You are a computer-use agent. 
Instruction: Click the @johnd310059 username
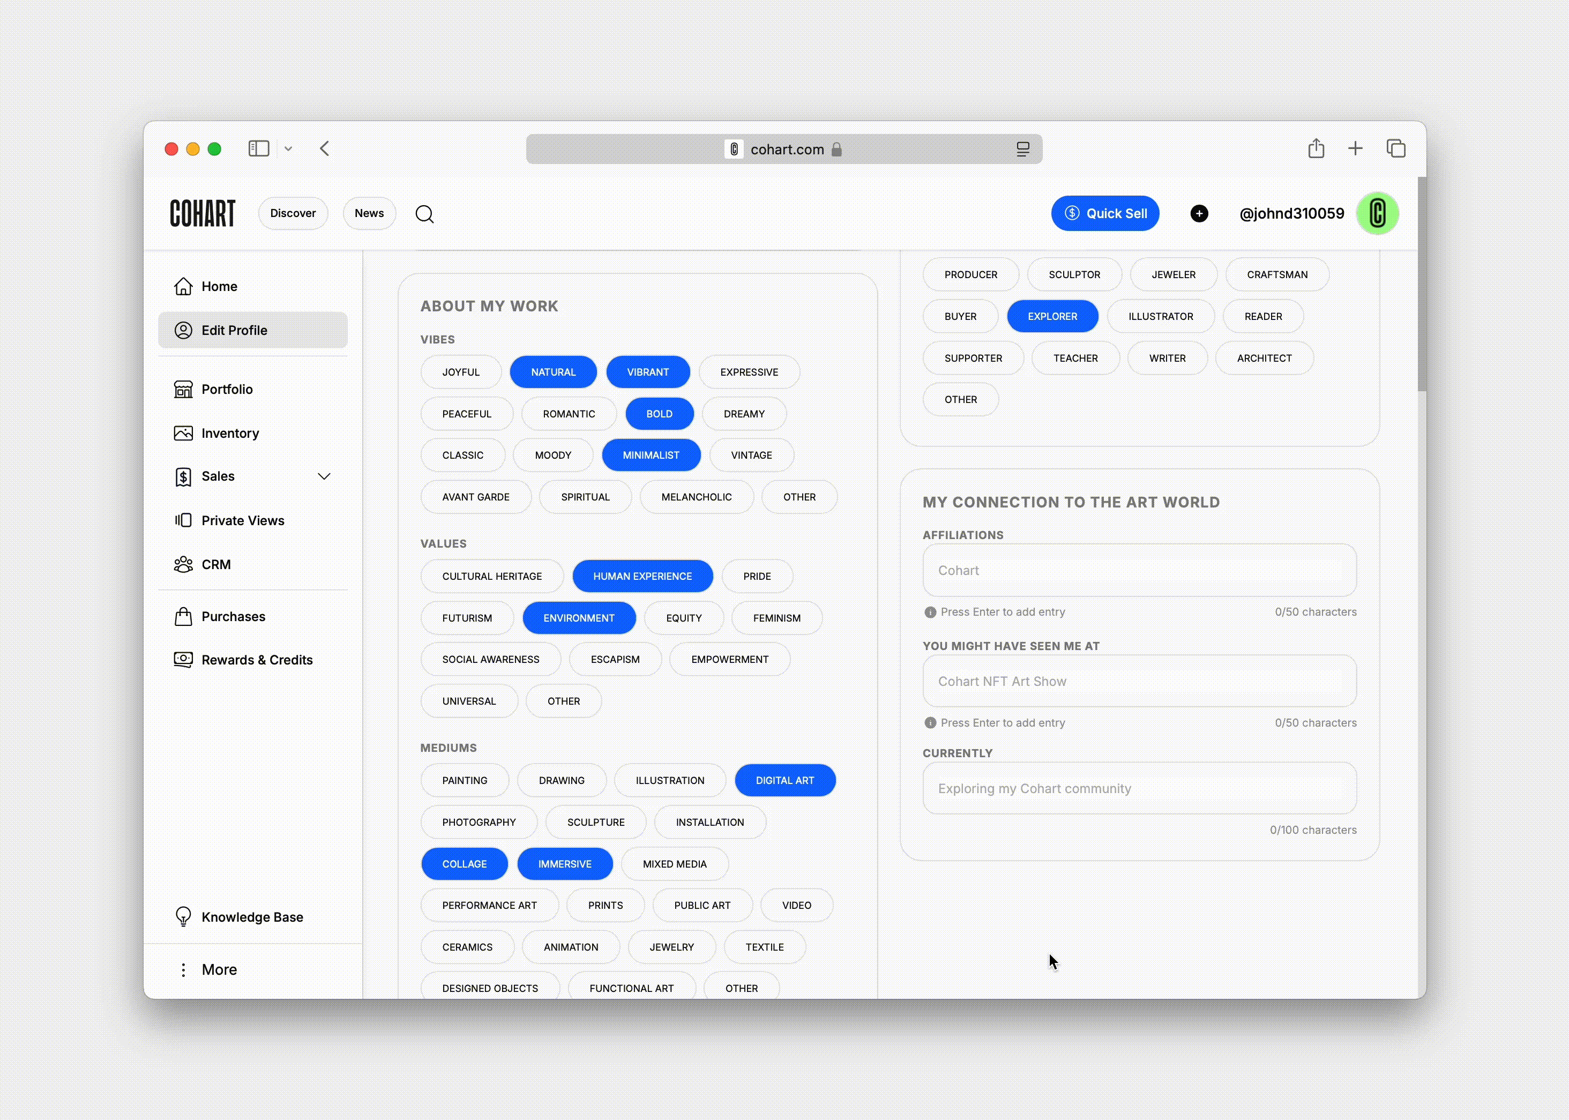tap(1292, 213)
